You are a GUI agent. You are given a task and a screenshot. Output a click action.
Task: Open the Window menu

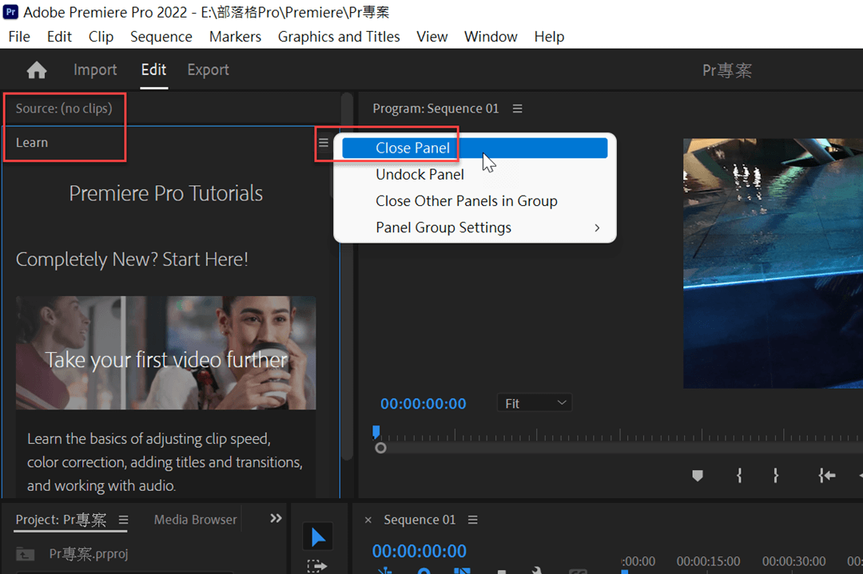point(491,37)
